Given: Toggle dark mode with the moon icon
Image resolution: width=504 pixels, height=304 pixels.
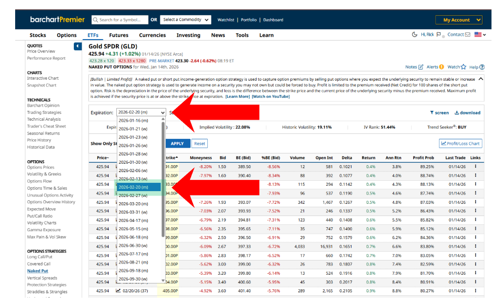Looking at the screenshot, I should click(x=415, y=35).
